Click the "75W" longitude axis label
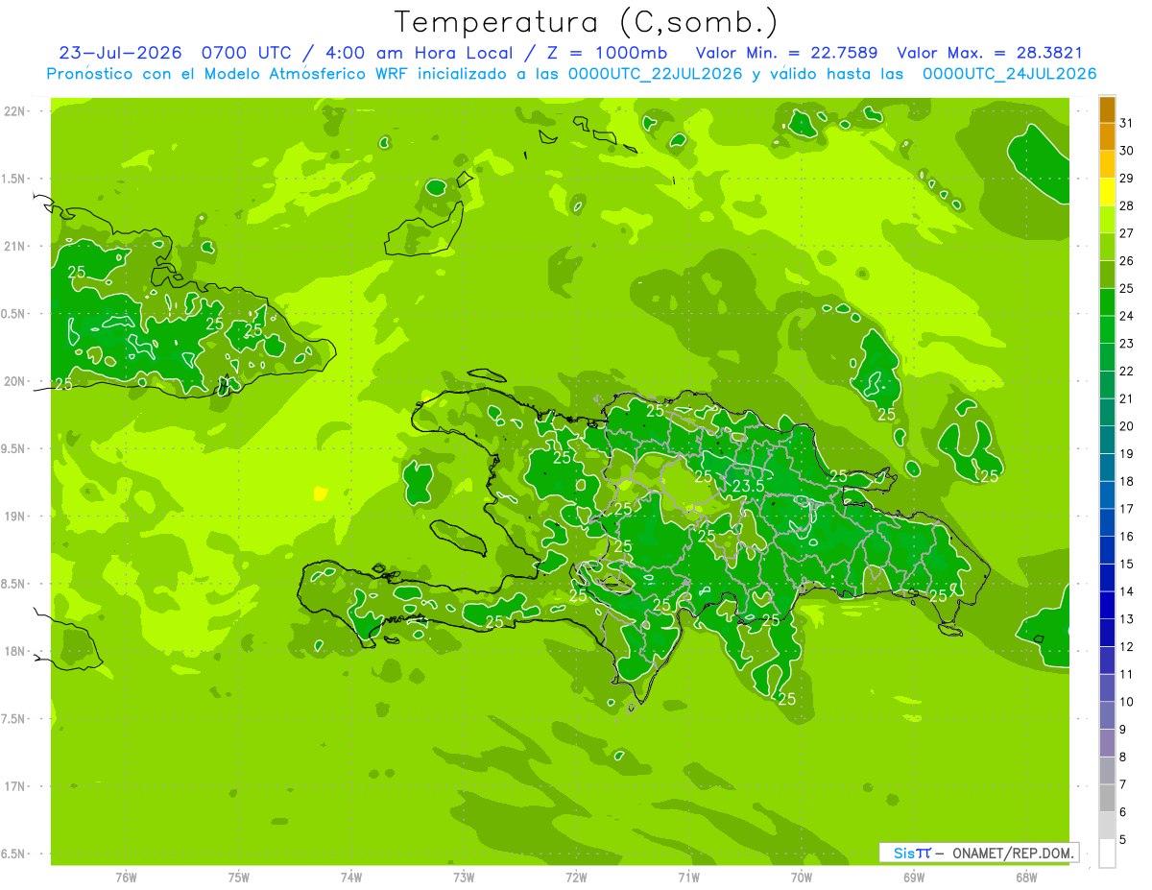 pyautogui.click(x=239, y=878)
